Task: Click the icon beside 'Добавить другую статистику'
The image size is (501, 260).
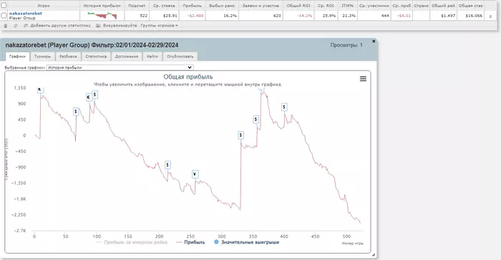Action: coord(26,26)
